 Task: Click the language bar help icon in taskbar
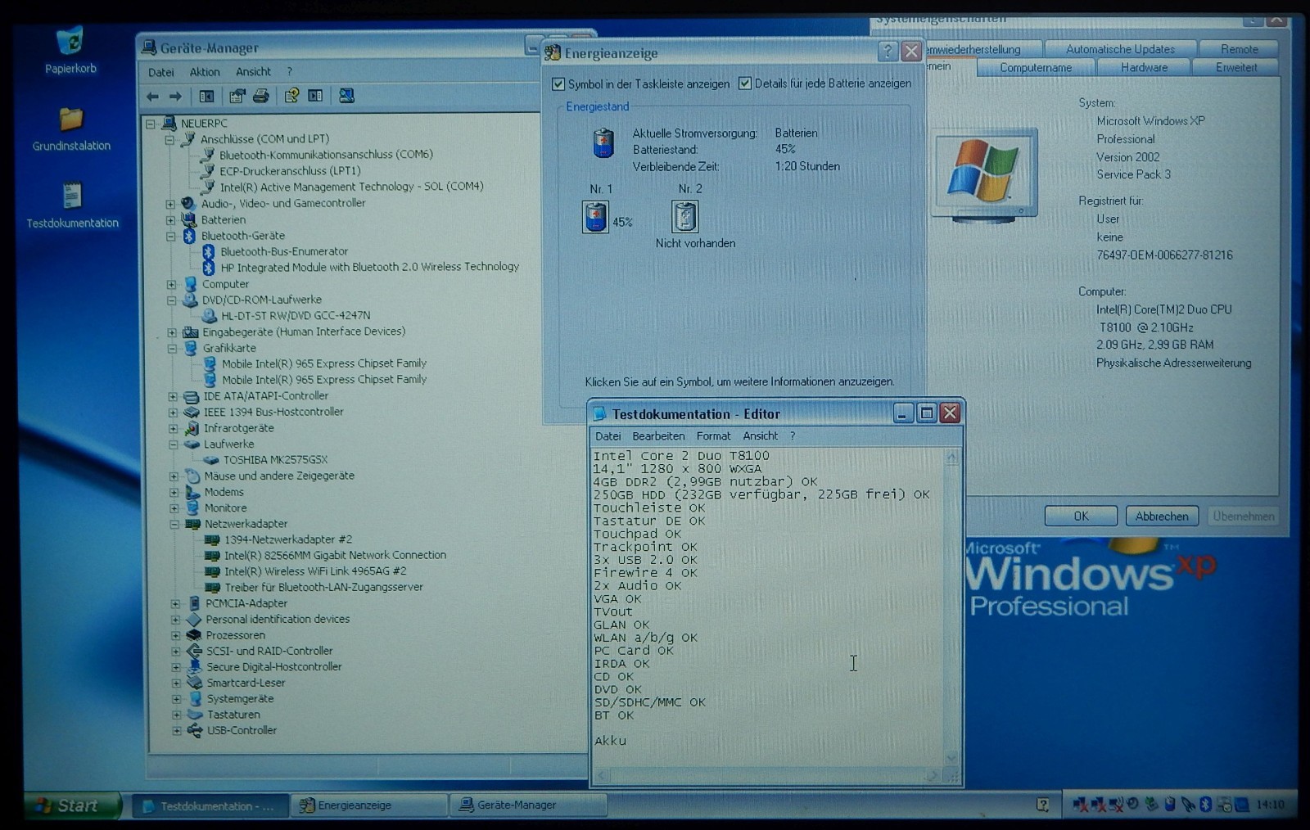1042,805
